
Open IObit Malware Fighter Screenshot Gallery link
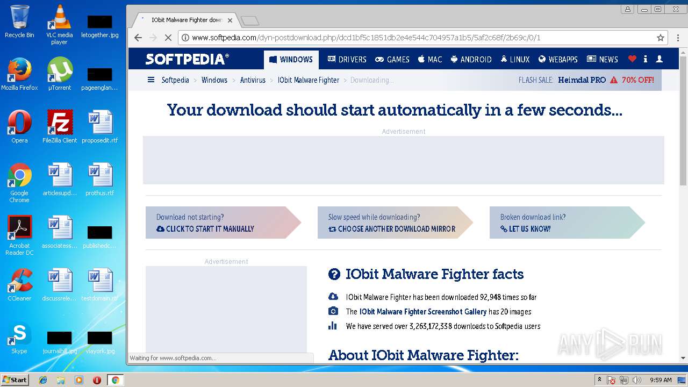pyautogui.click(x=422, y=312)
